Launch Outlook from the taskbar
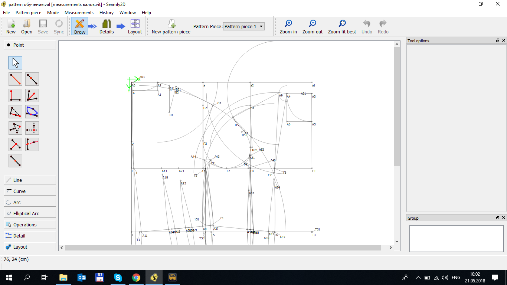 82,278
